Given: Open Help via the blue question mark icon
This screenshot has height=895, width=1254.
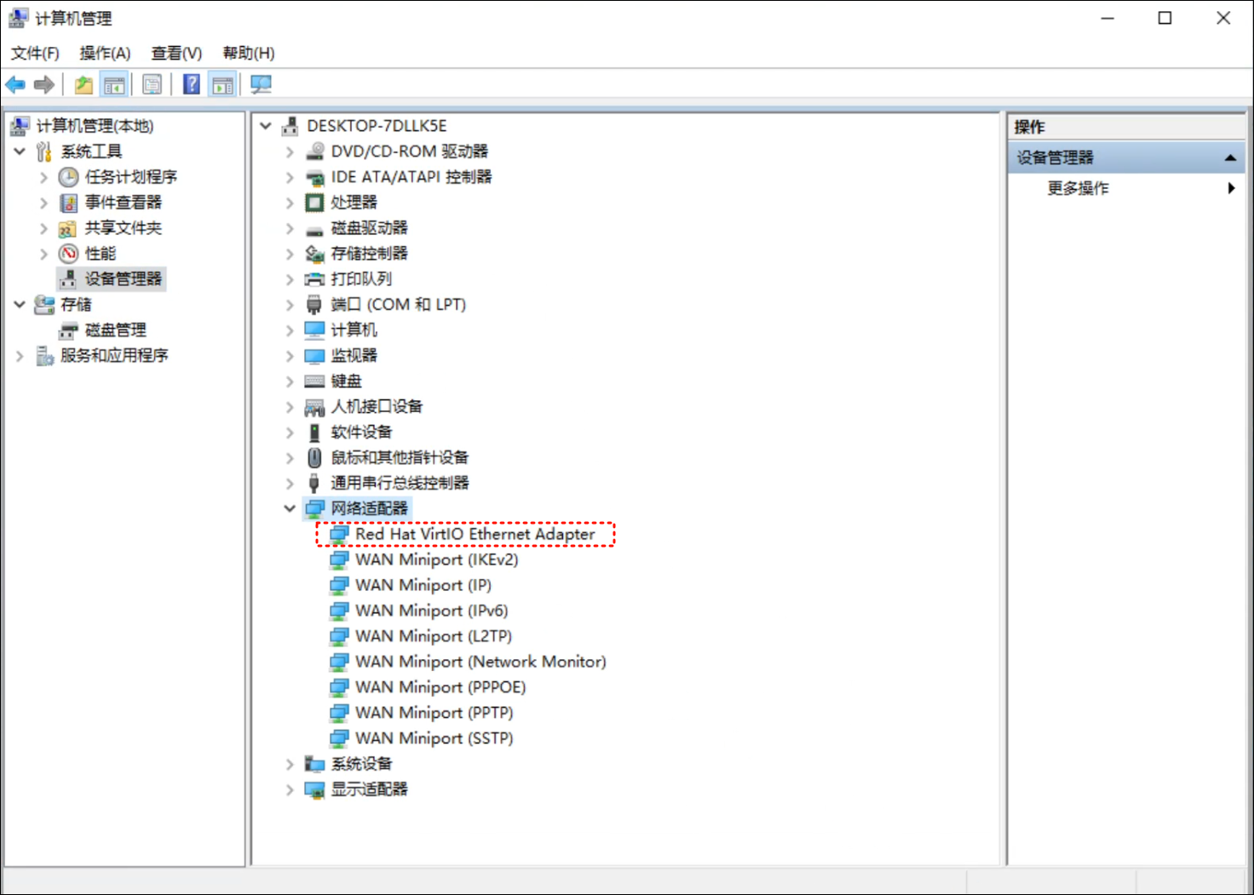Looking at the screenshot, I should [x=192, y=84].
